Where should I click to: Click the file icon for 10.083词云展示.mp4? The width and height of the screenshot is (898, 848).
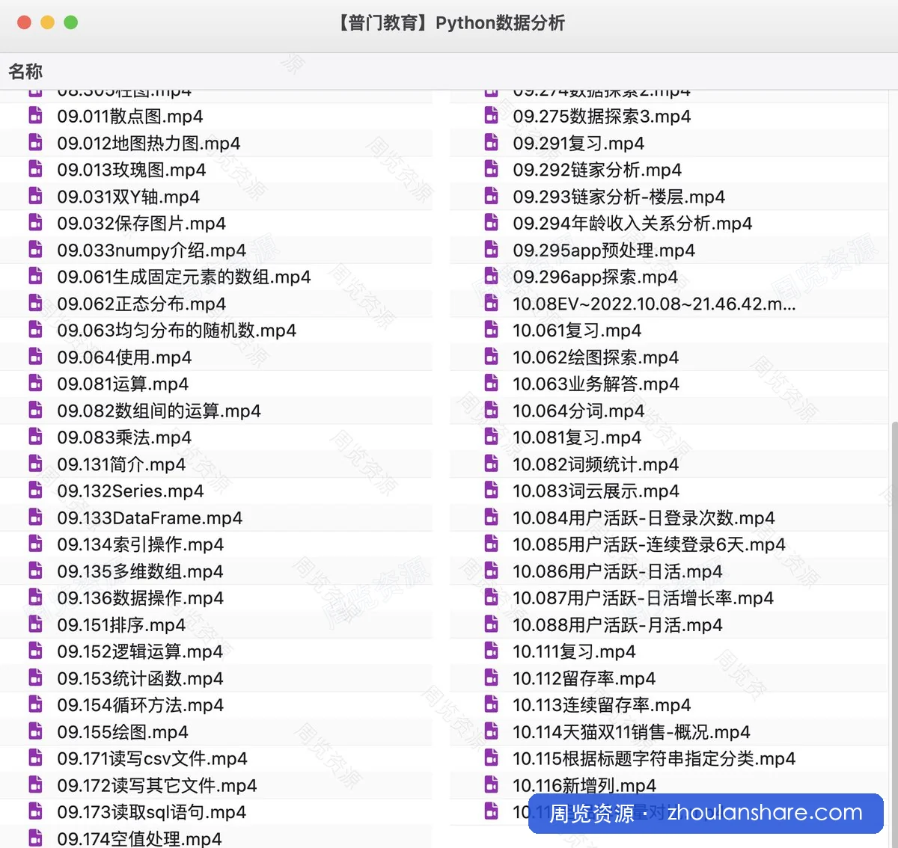(492, 491)
